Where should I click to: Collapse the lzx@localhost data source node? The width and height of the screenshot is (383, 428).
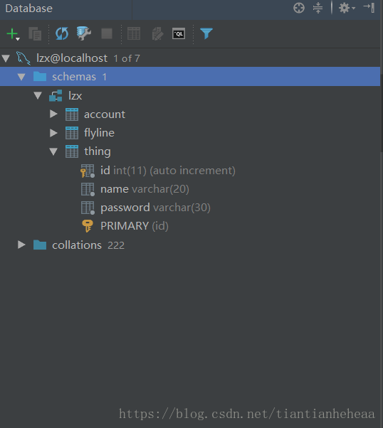6,58
